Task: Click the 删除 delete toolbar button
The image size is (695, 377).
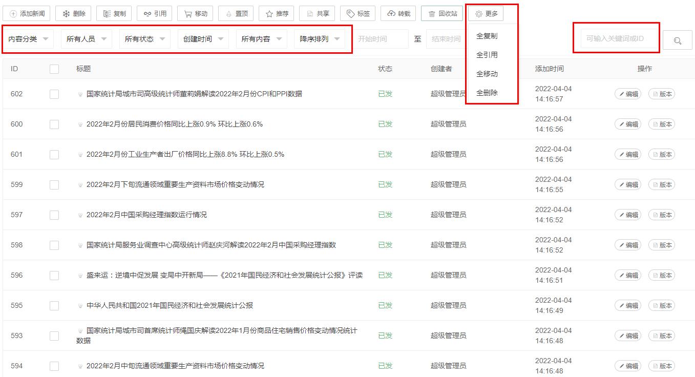Action: [x=73, y=14]
